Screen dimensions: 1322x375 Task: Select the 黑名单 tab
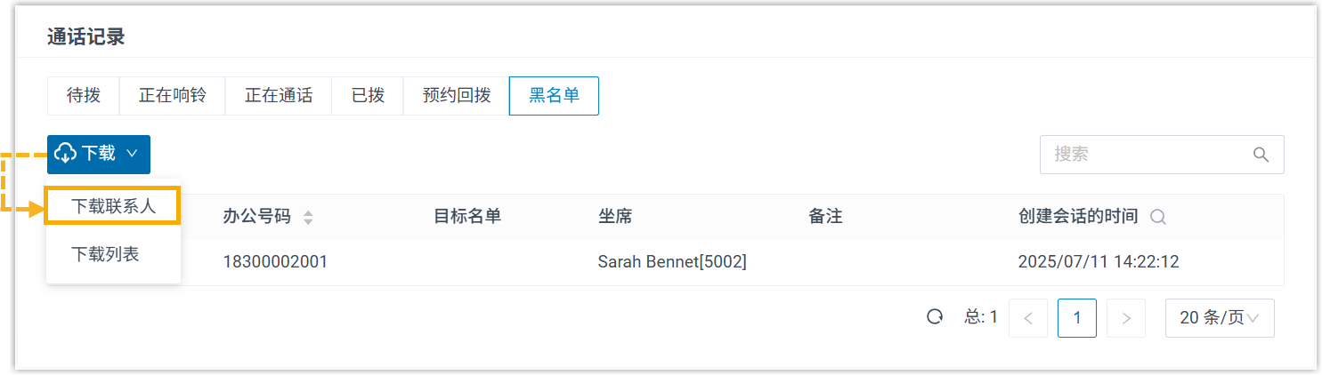(x=554, y=96)
